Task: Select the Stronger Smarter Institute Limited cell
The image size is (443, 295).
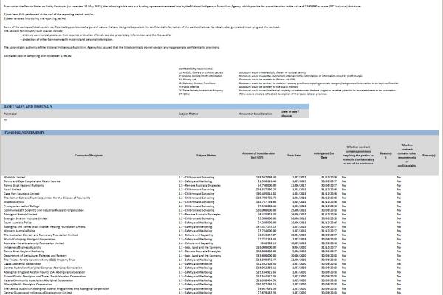Action: tap(25, 218)
